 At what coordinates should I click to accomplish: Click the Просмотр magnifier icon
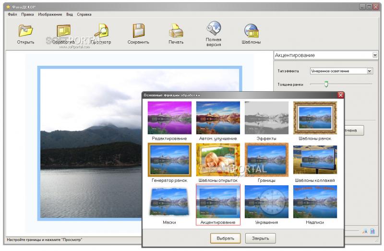click(x=101, y=30)
